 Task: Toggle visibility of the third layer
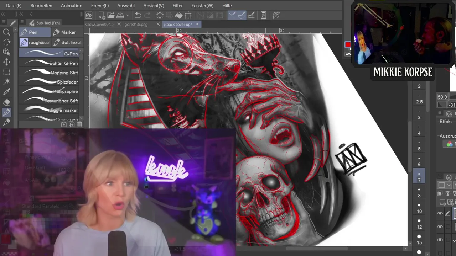point(440,240)
